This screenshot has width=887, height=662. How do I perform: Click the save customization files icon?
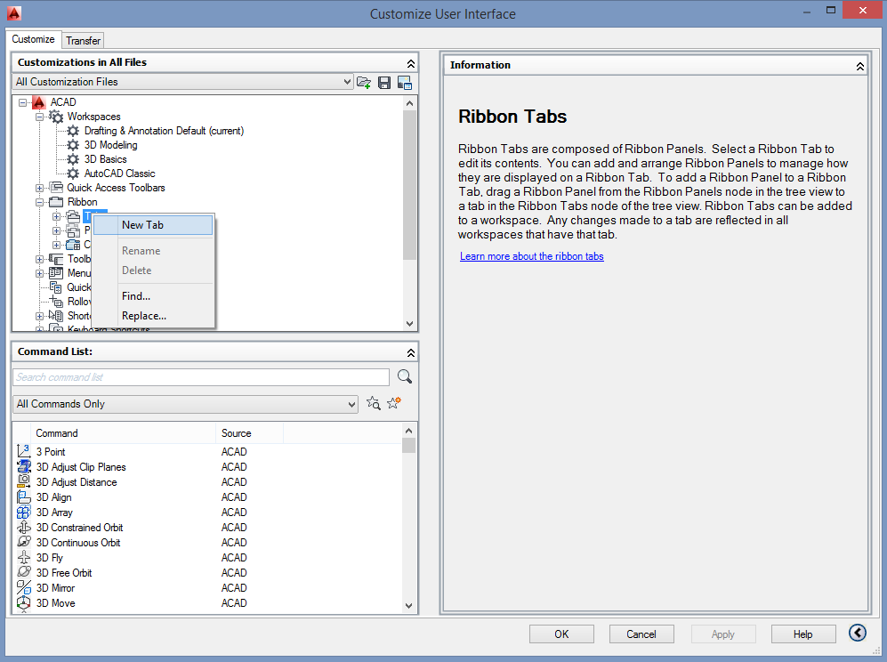[384, 82]
